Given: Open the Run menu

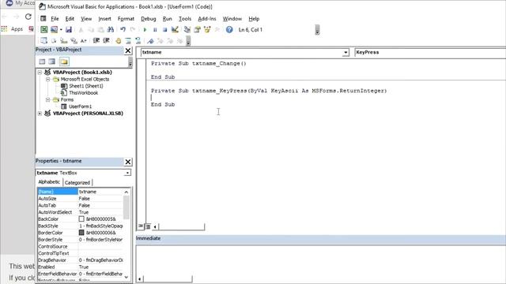Looking at the screenshot, I should coord(167,19).
